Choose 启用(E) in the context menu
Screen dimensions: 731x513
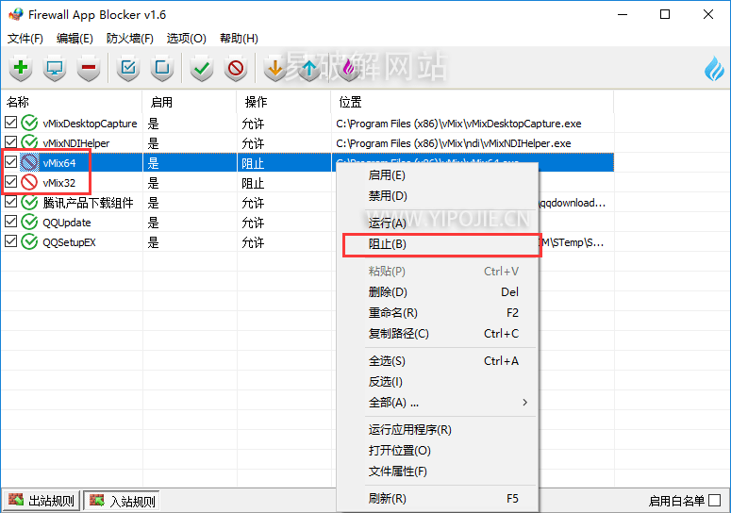438,175
